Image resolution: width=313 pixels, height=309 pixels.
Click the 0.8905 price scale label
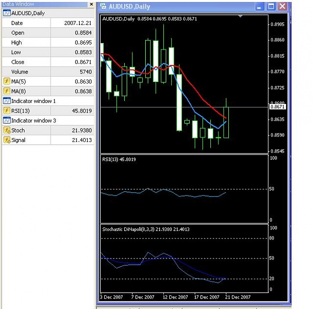pyautogui.click(x=277, y=24)
